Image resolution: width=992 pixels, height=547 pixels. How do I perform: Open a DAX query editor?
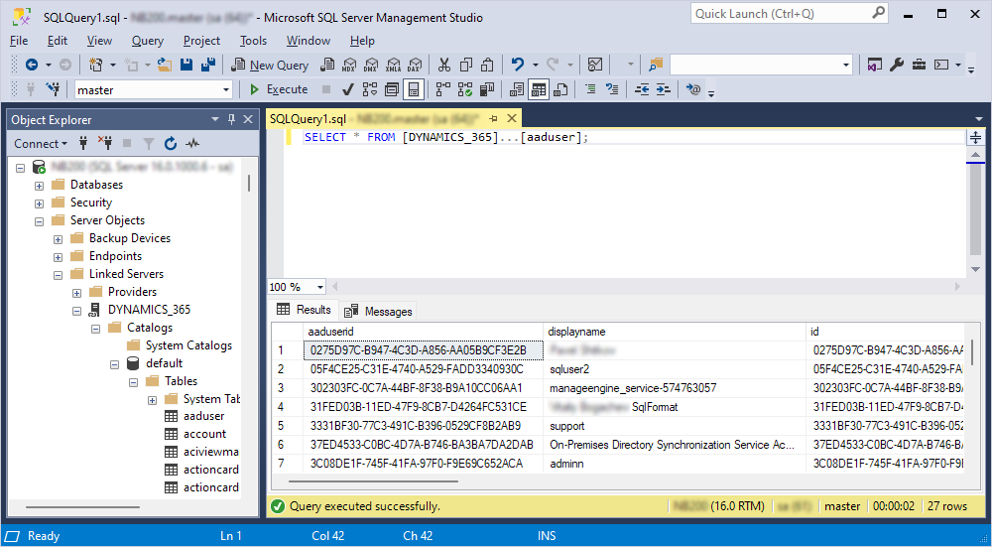(x=415, y=65)
